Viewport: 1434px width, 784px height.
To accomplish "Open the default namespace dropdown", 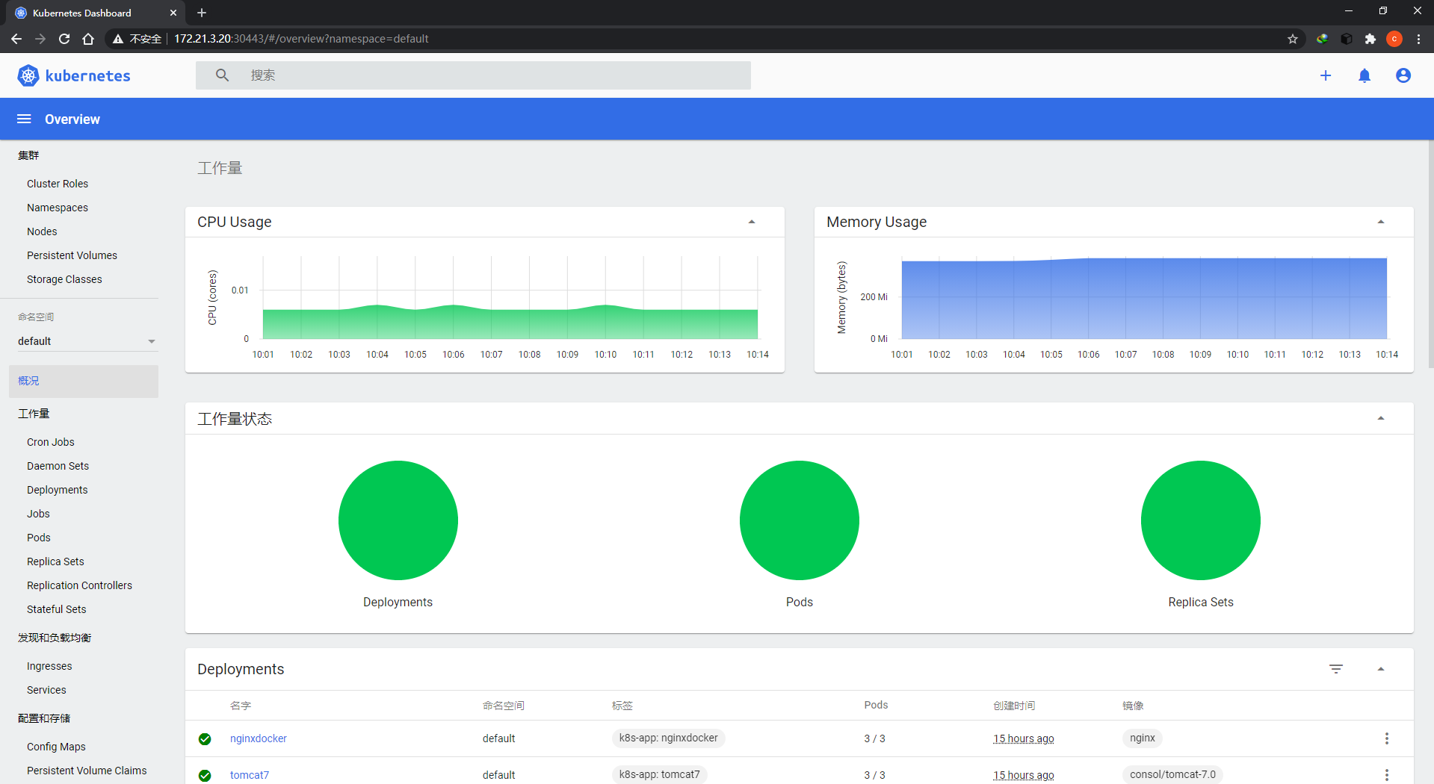I will coord(87,341).
